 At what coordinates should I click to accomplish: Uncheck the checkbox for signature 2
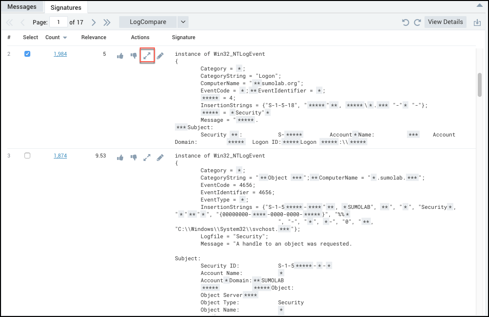tap(27, 54)
